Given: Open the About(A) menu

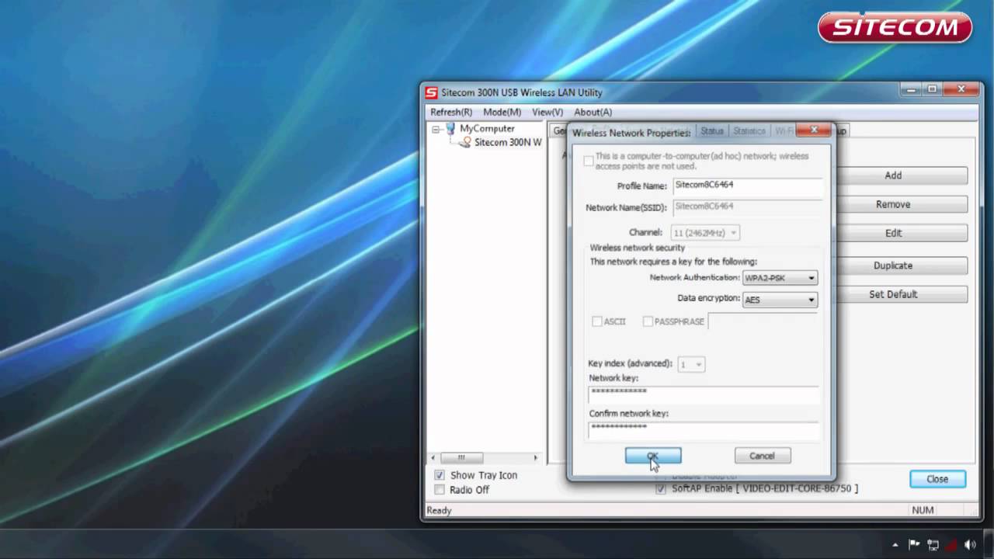Looking at the screenshot, I should click(x=593, y=113).
